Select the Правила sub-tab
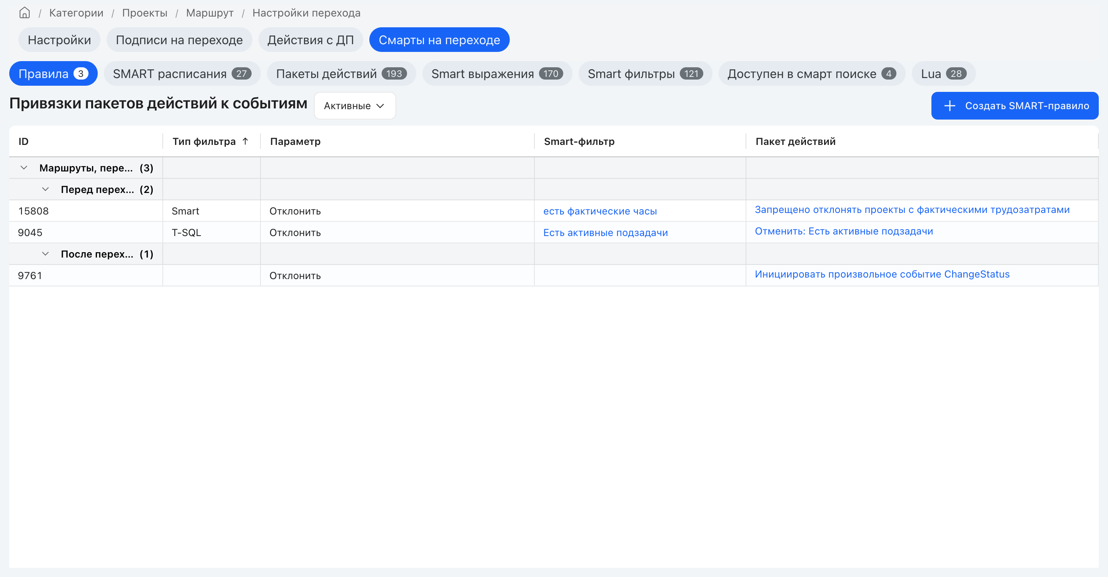Screen dimensions: 1108x577 click(x=53, y=73)
